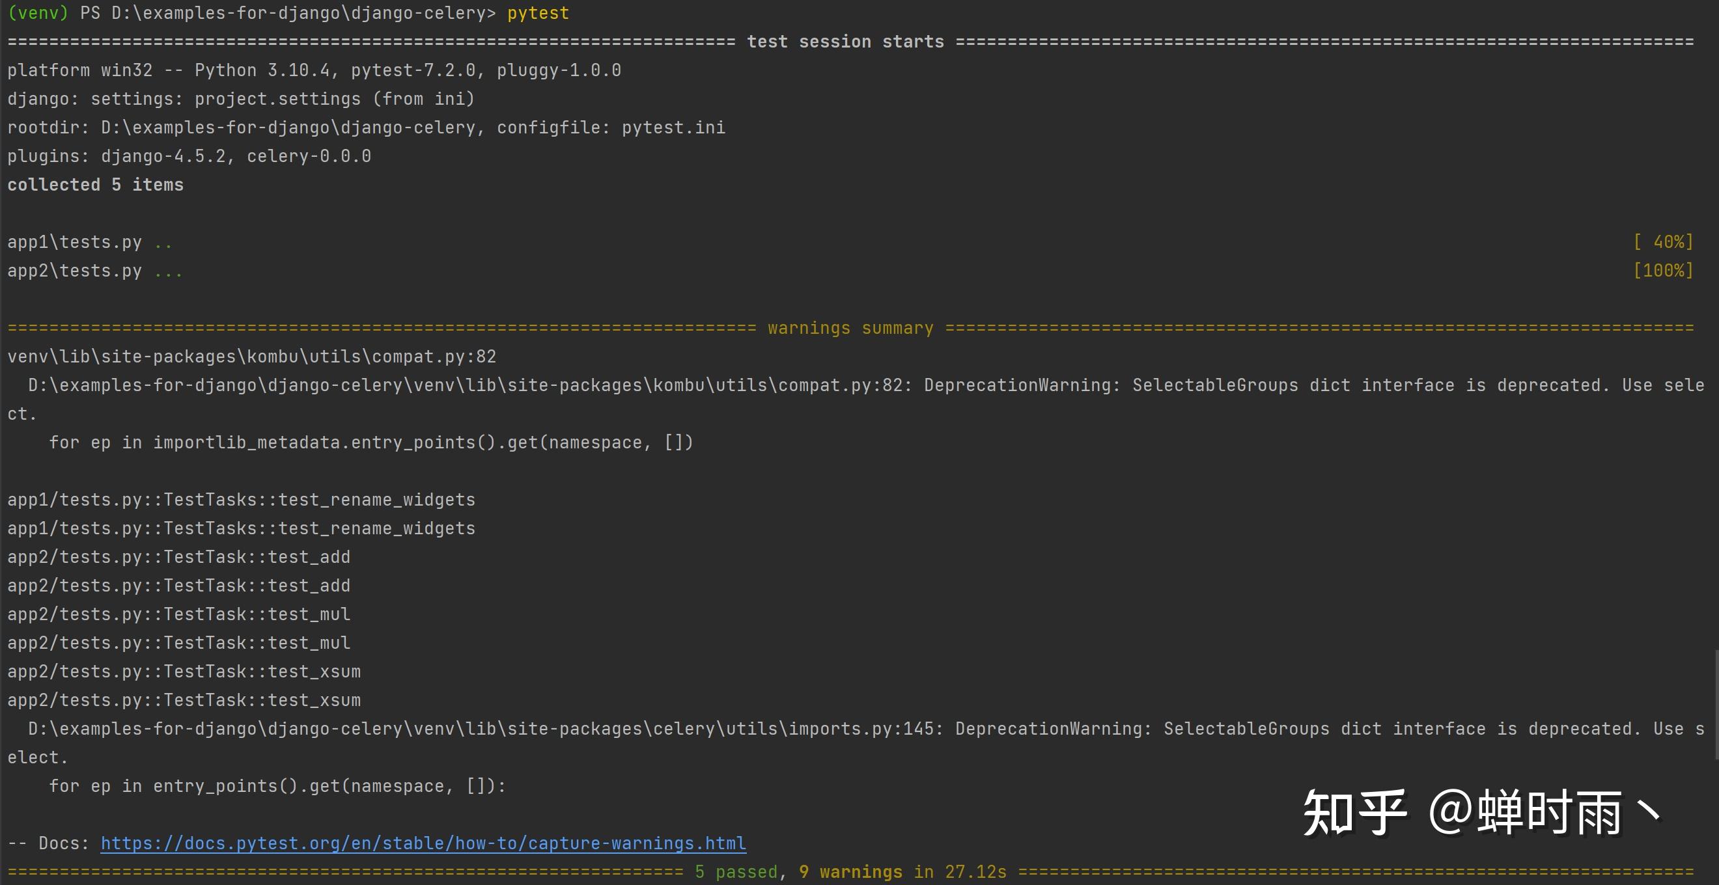Click the first TestTask::test_mul entry

178,614
